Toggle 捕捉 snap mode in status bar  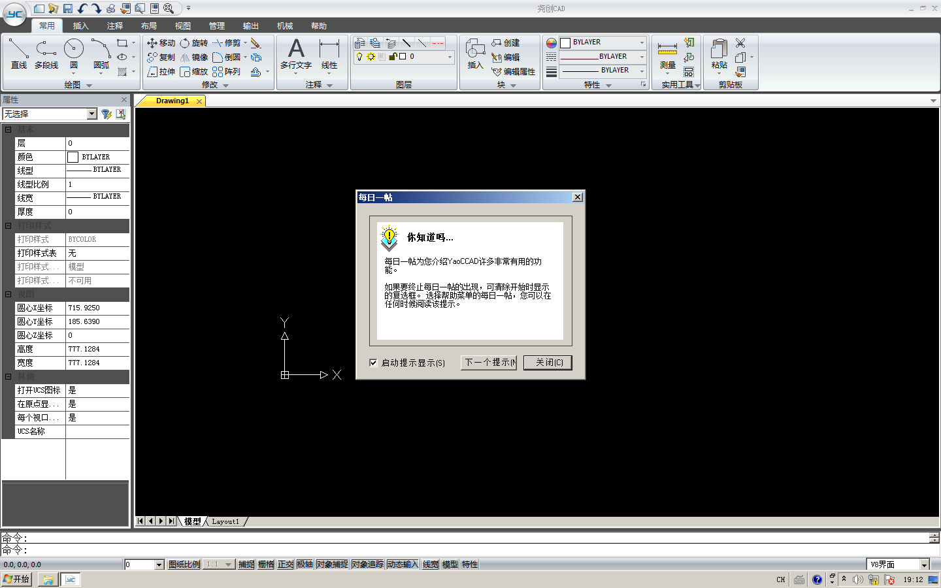246,564
